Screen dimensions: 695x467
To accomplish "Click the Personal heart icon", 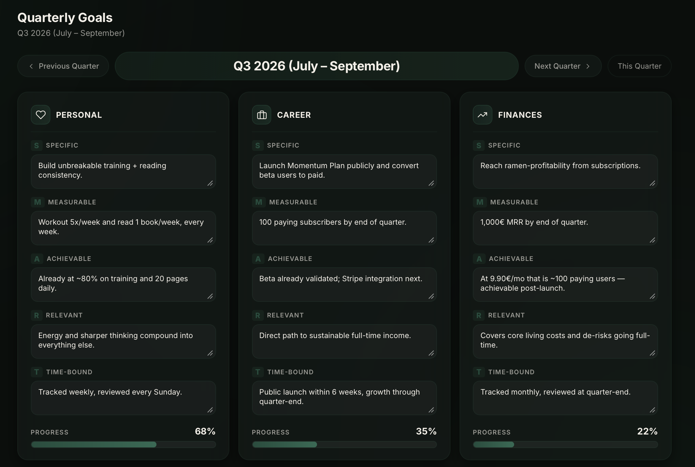I will (x=41, y=115).
